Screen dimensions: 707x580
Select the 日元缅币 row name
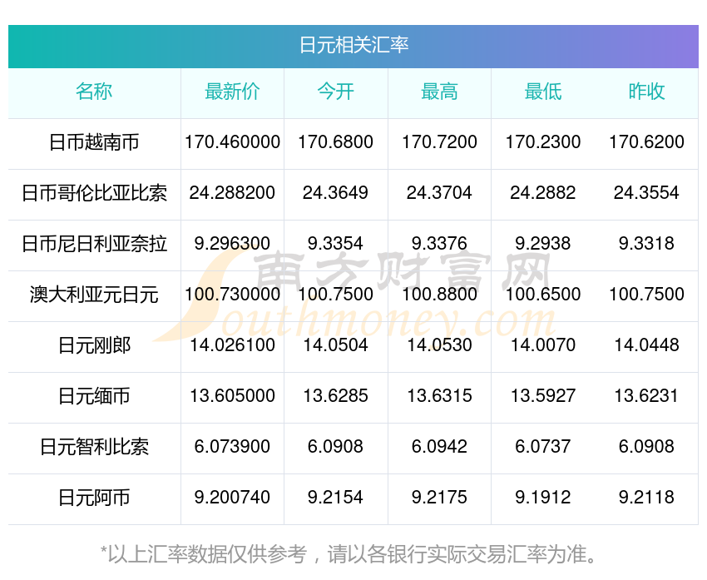(94, 396)
